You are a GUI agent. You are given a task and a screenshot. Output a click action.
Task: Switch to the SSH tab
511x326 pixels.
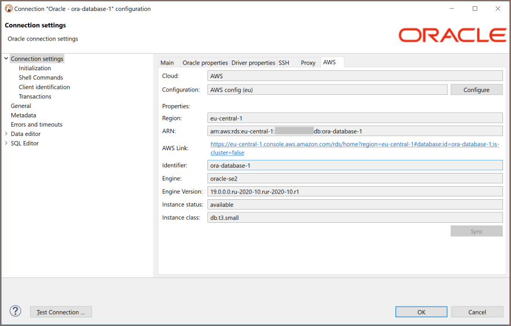click(x=284, y=63)
